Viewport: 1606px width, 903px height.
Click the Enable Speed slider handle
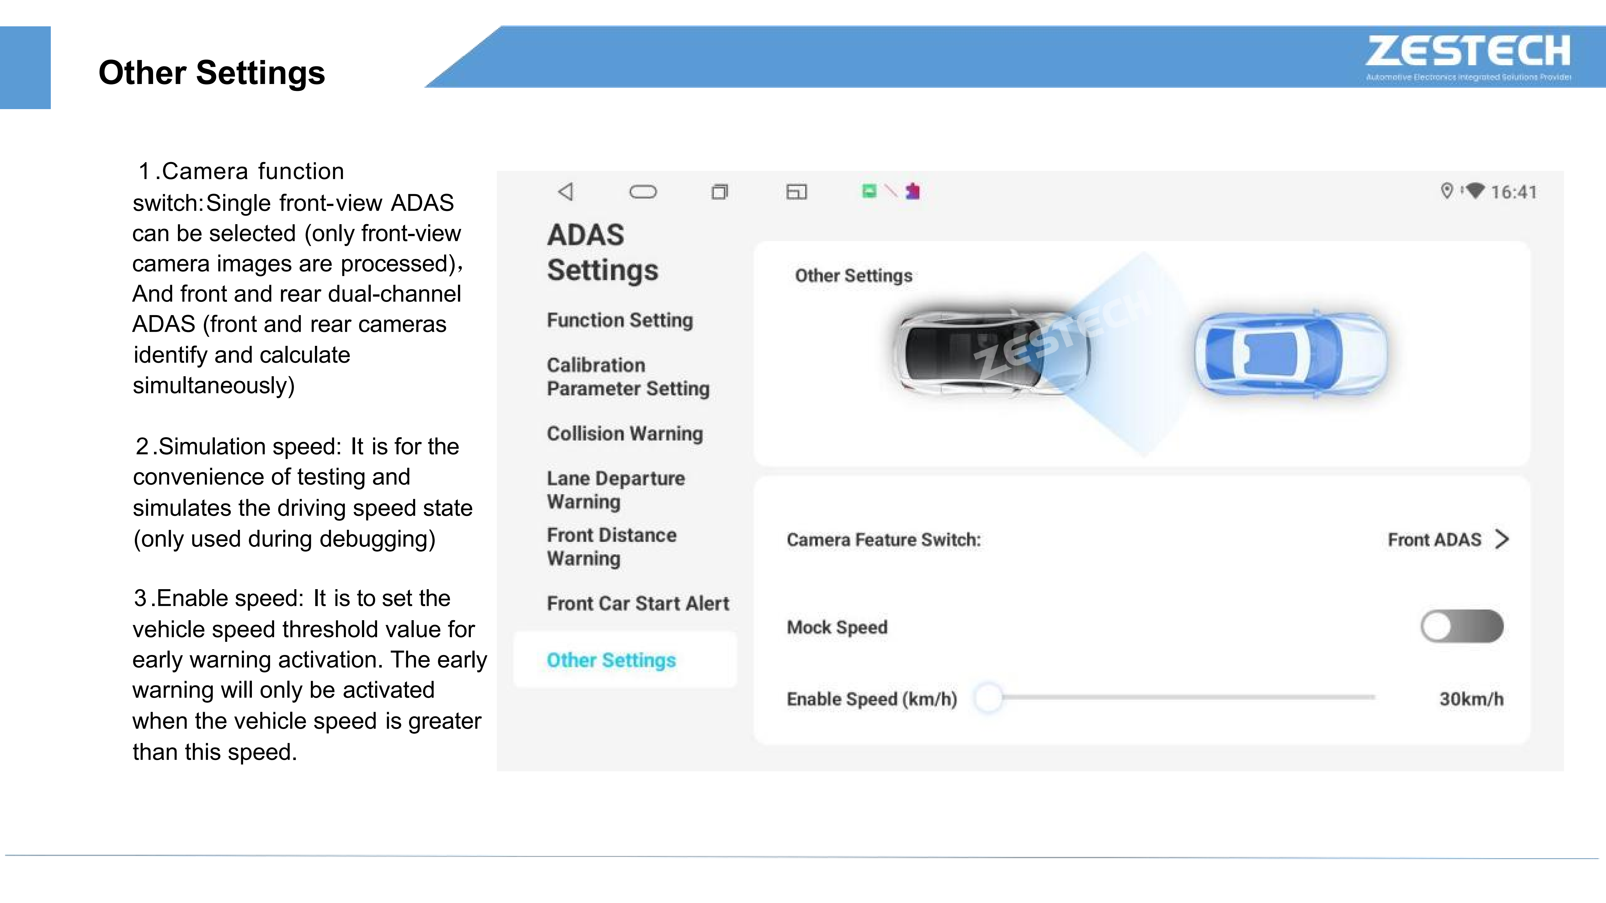pyautogui.click(x=989, y=697)
